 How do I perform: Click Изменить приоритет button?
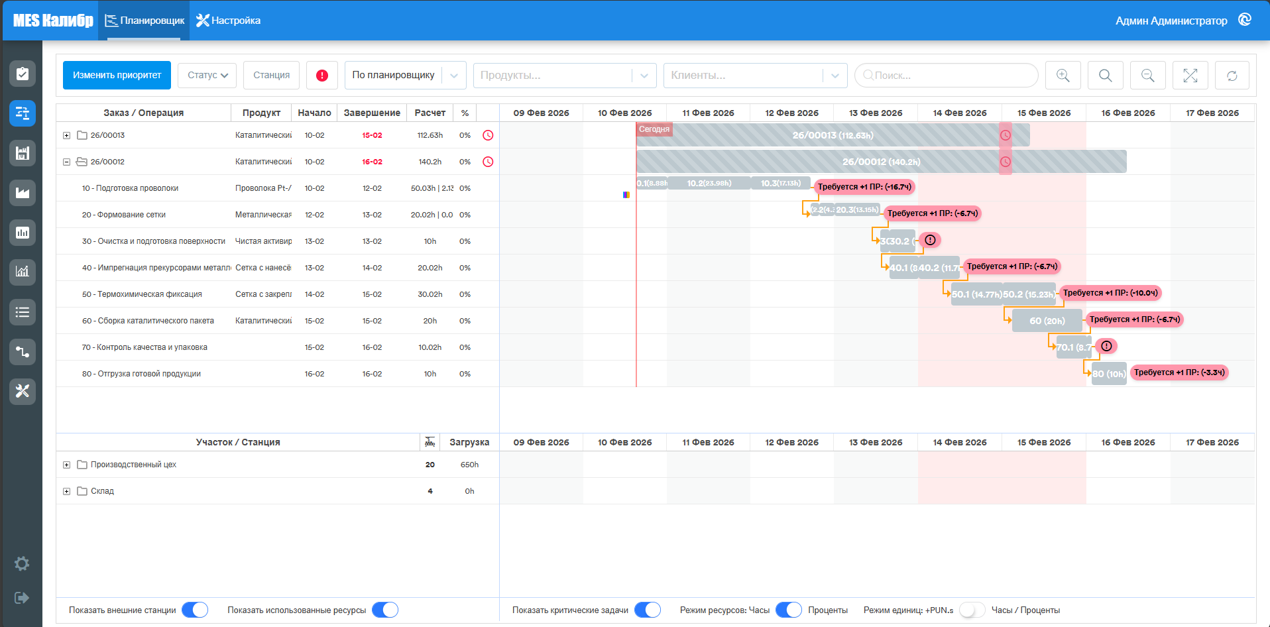click(117, 76)
